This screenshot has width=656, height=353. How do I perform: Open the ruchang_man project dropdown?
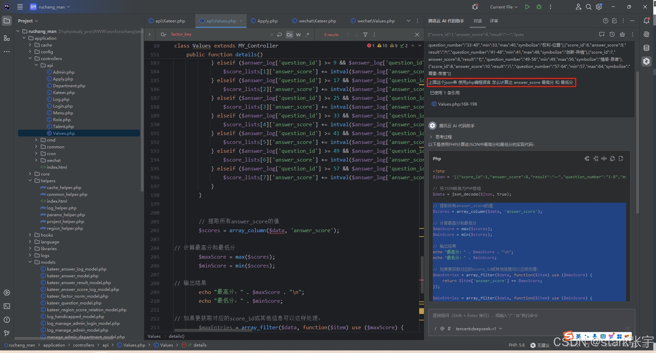[x=50, y=7]
